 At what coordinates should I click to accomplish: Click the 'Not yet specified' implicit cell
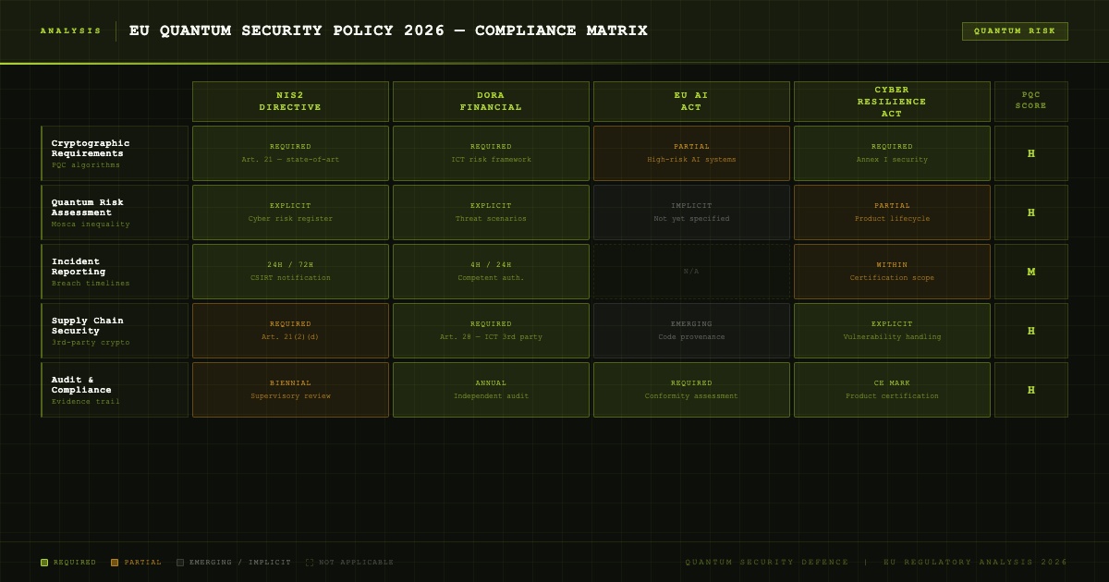tap(691, 212)
